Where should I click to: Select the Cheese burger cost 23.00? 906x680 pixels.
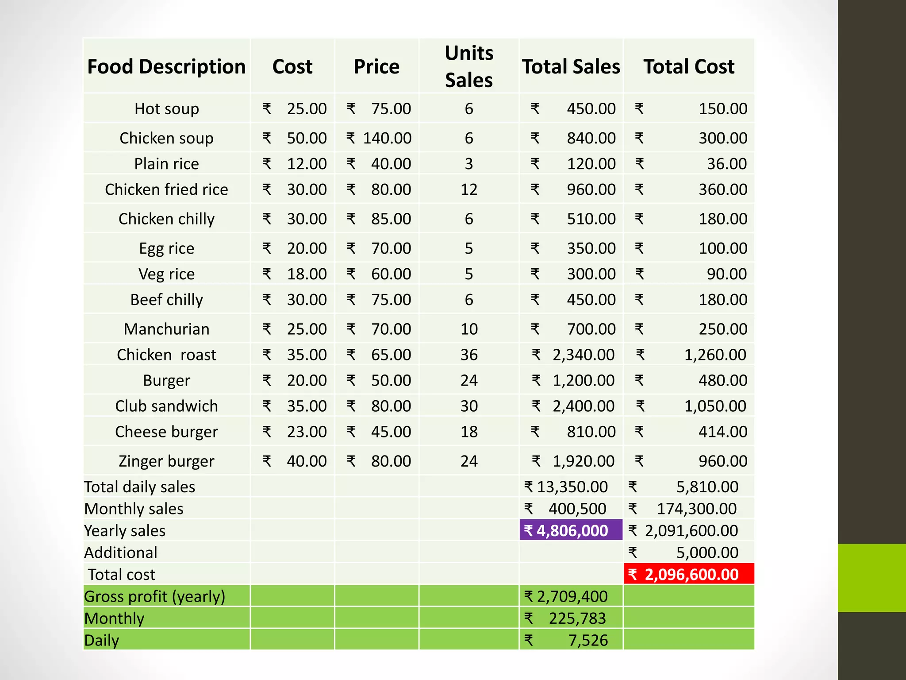click(x=307, y=432)
